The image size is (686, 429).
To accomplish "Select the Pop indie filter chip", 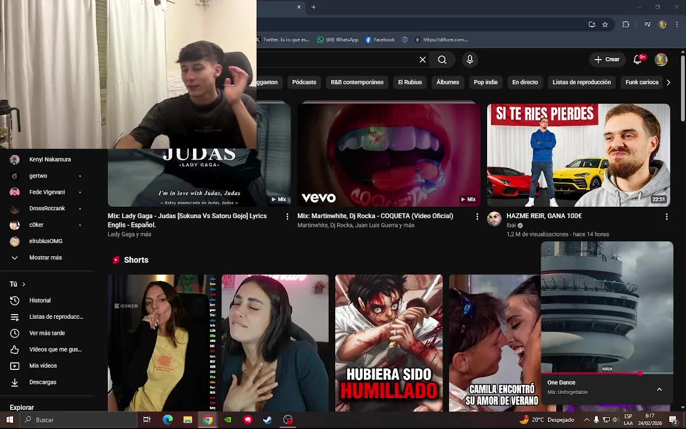I will (486, 82).
